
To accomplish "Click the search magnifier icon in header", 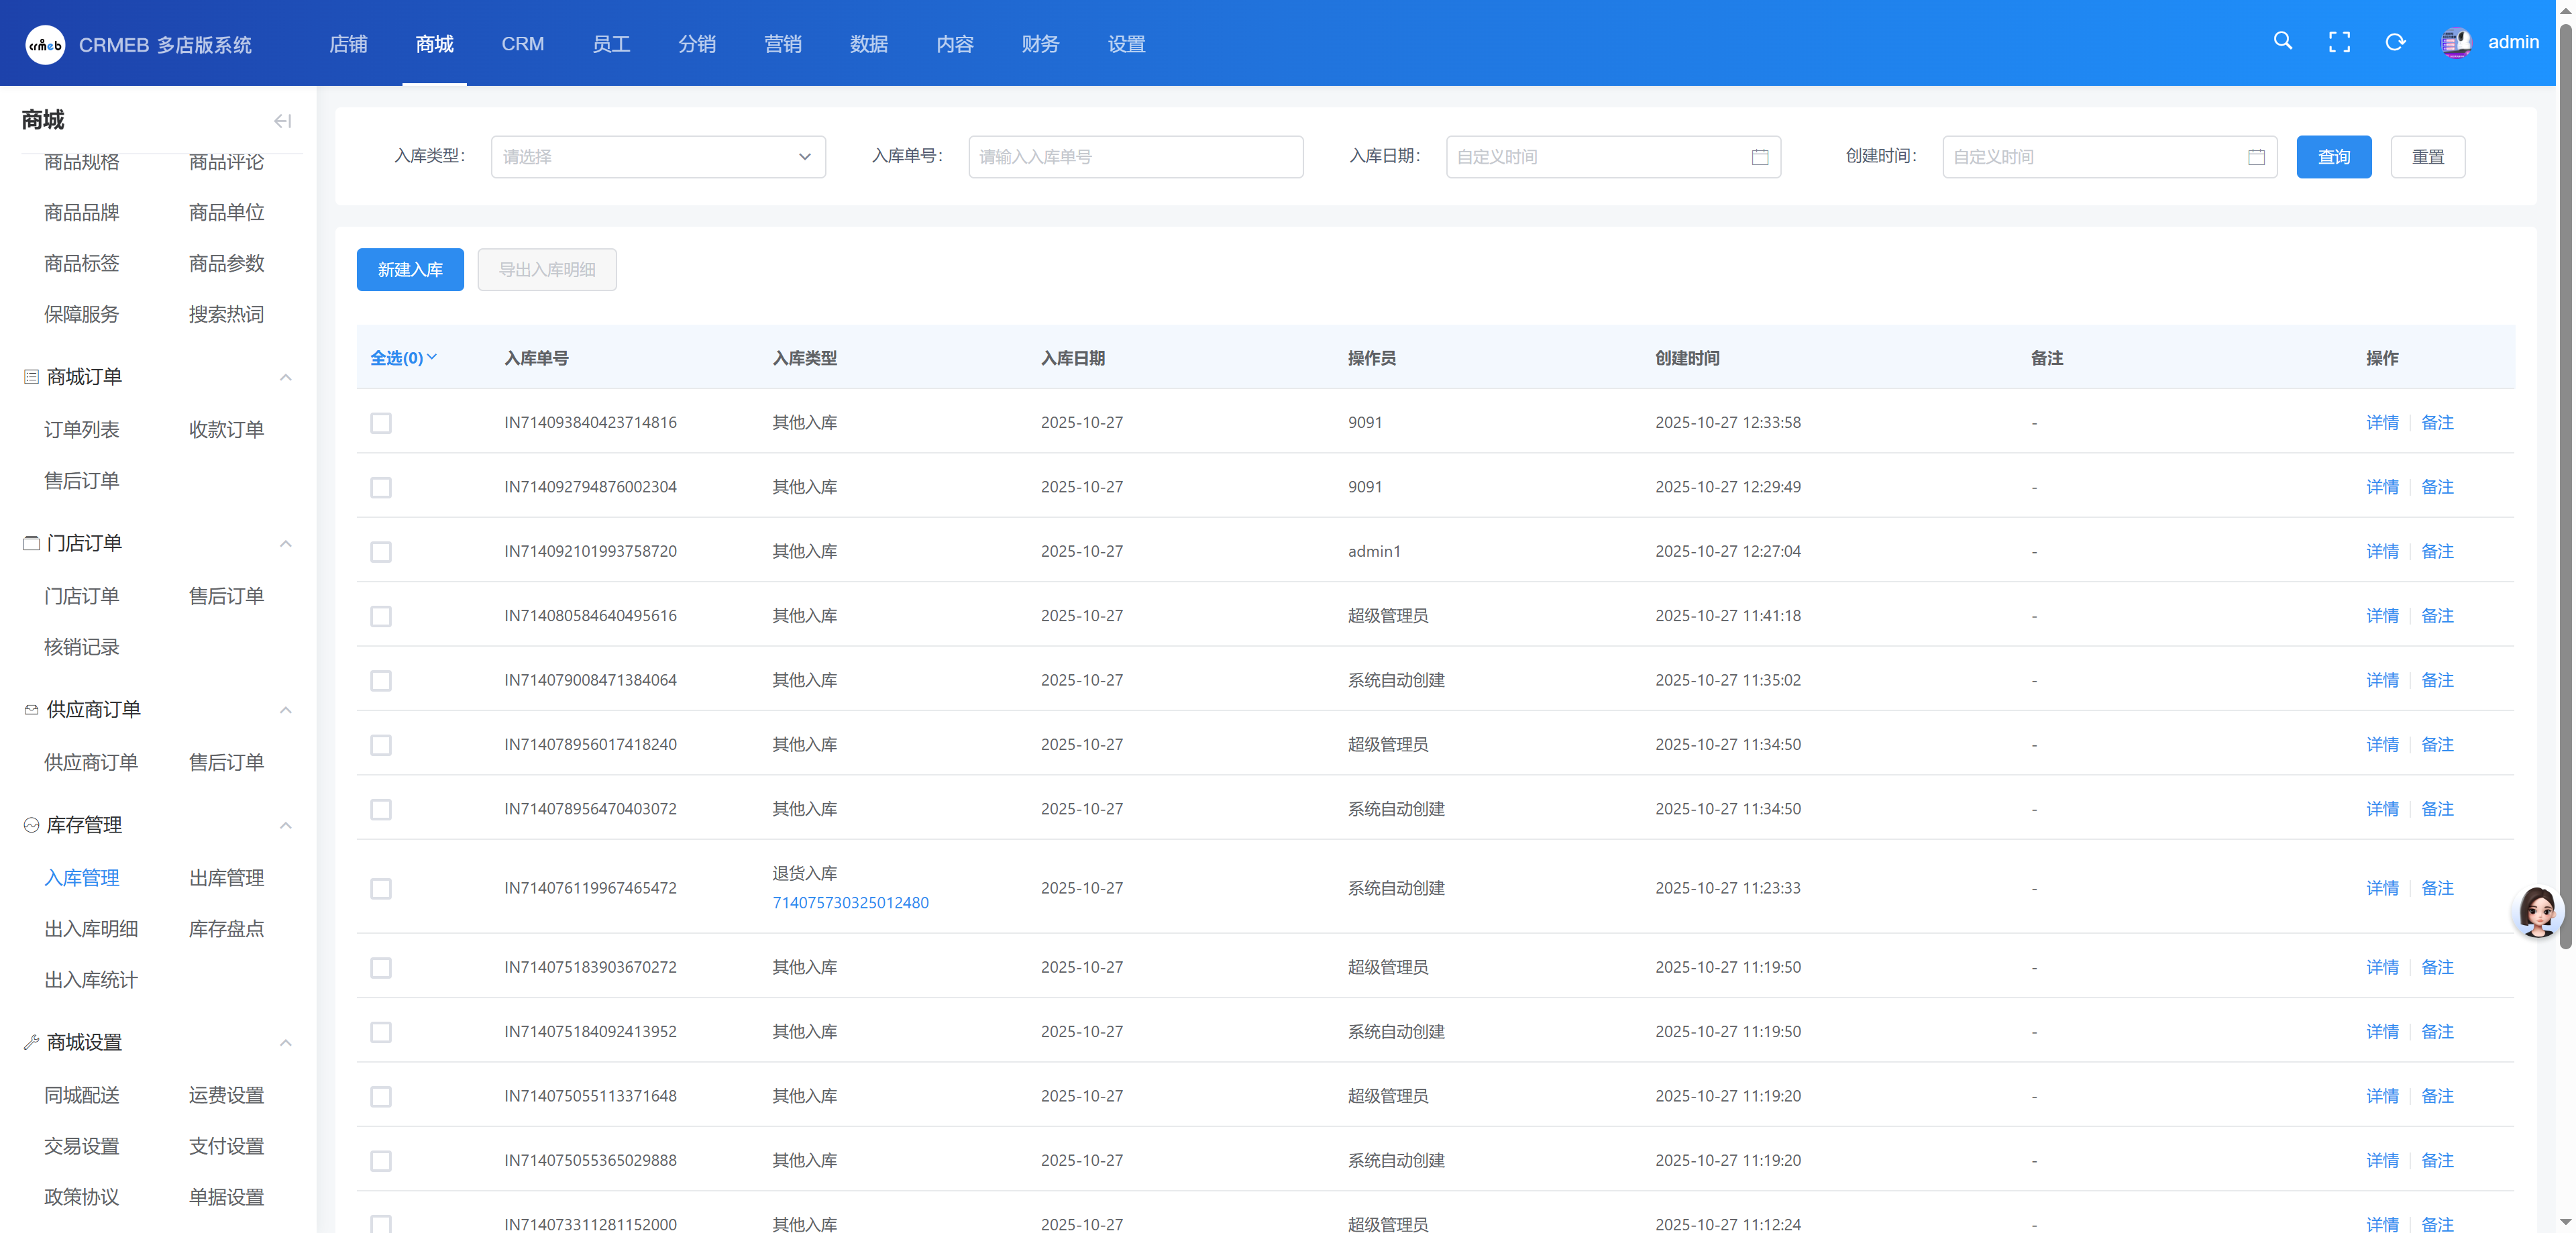I will (x=2282, y=41).
